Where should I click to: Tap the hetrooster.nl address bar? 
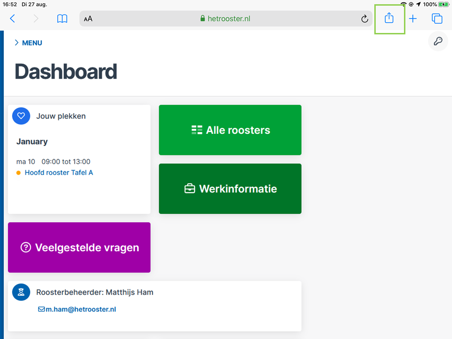[226, 19]
